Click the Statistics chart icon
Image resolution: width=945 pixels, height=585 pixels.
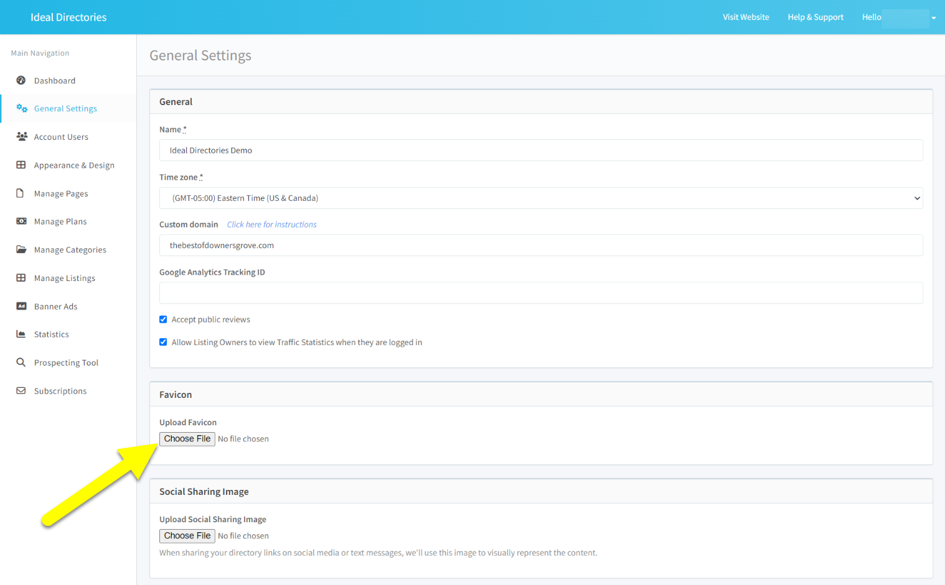[21, 334]
